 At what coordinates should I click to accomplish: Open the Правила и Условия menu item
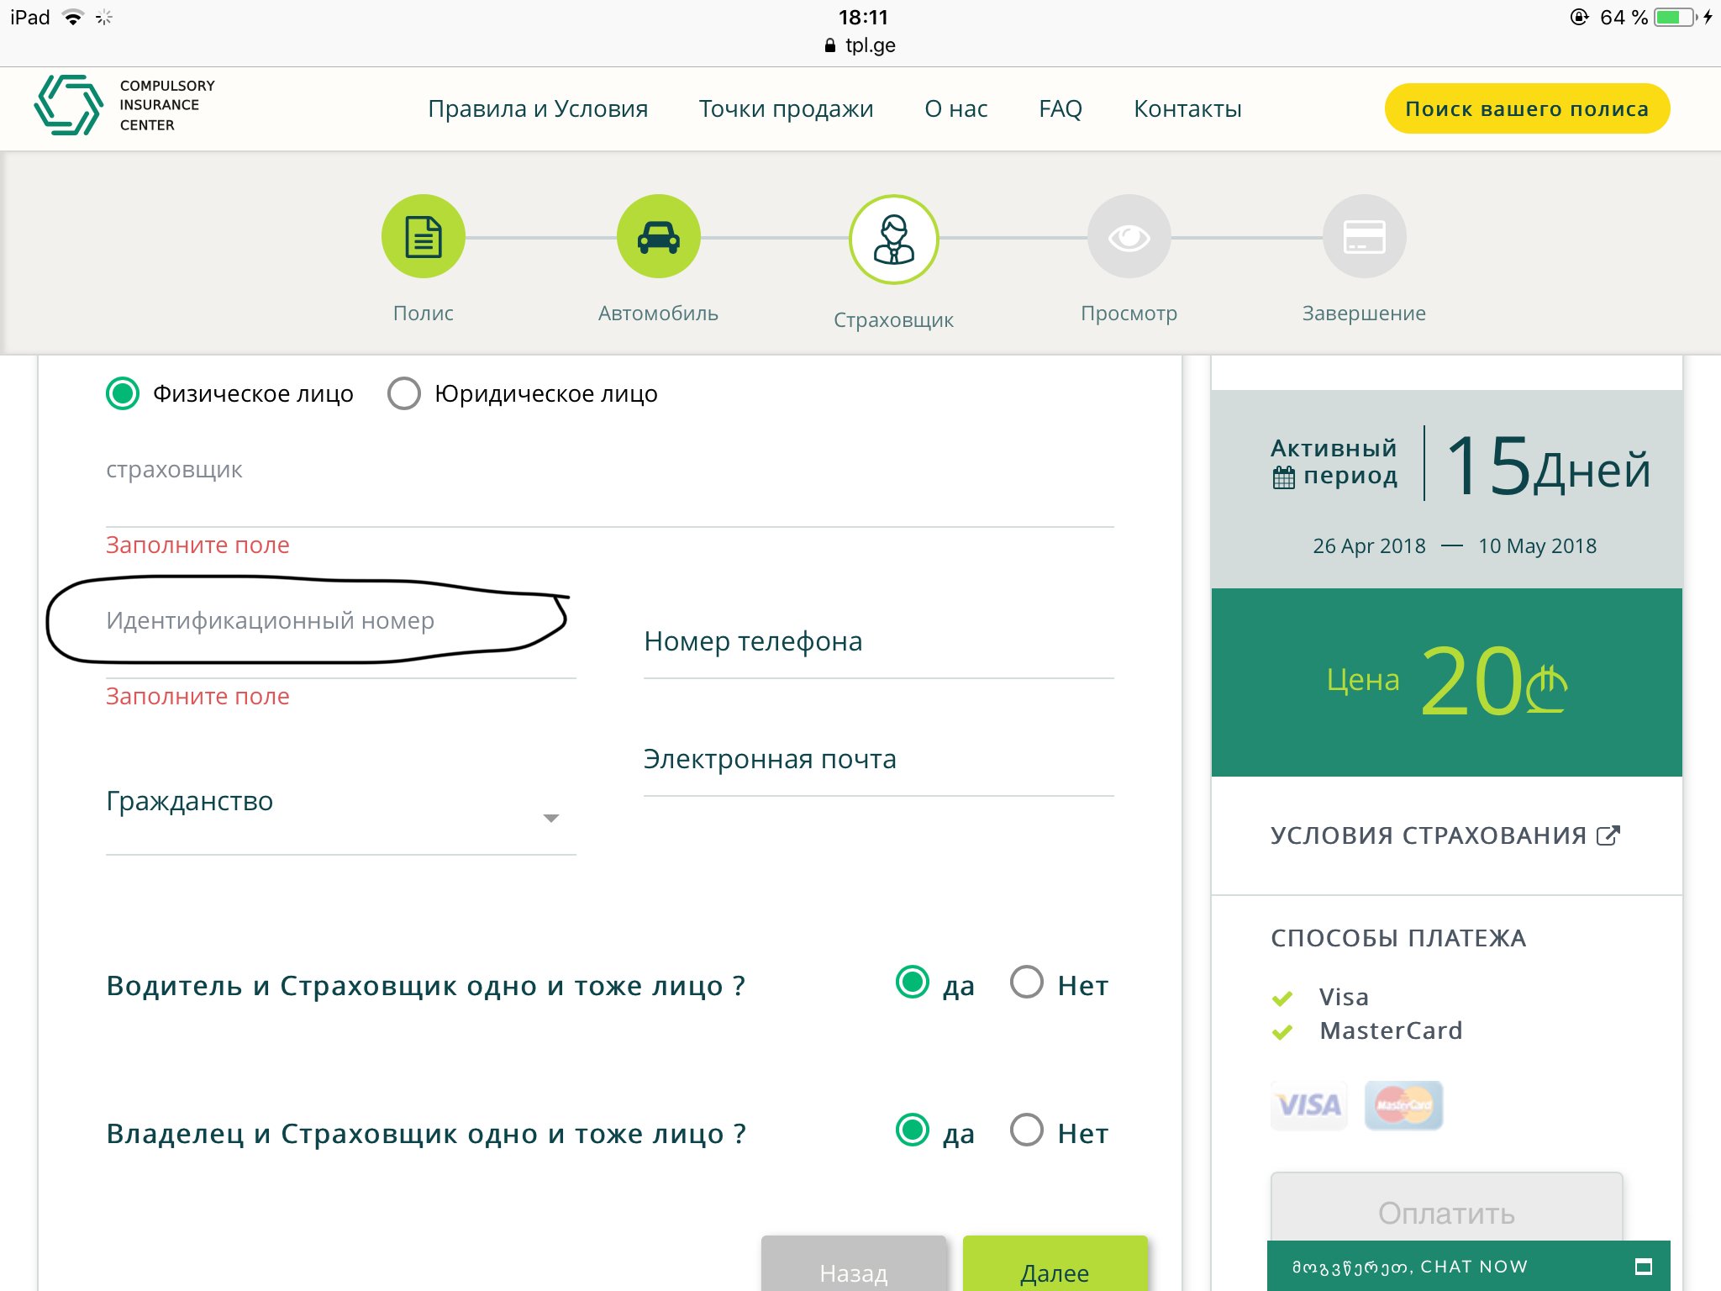click(538, 109)
